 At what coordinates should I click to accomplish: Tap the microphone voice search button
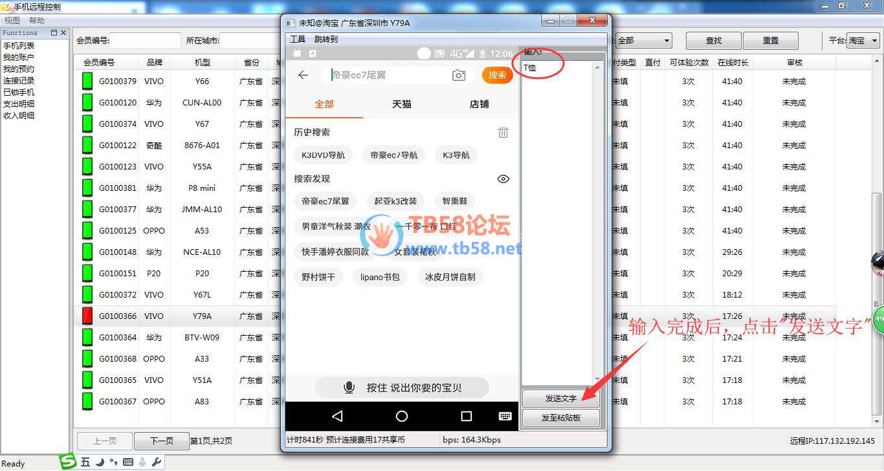[x=349, y=388]
